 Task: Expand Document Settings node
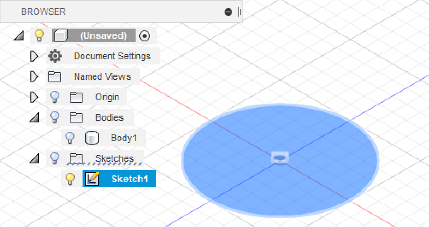[34, 56]
